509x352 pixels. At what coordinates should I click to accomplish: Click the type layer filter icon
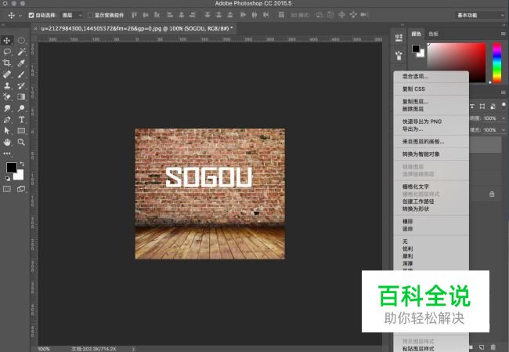tap(472, 107)
